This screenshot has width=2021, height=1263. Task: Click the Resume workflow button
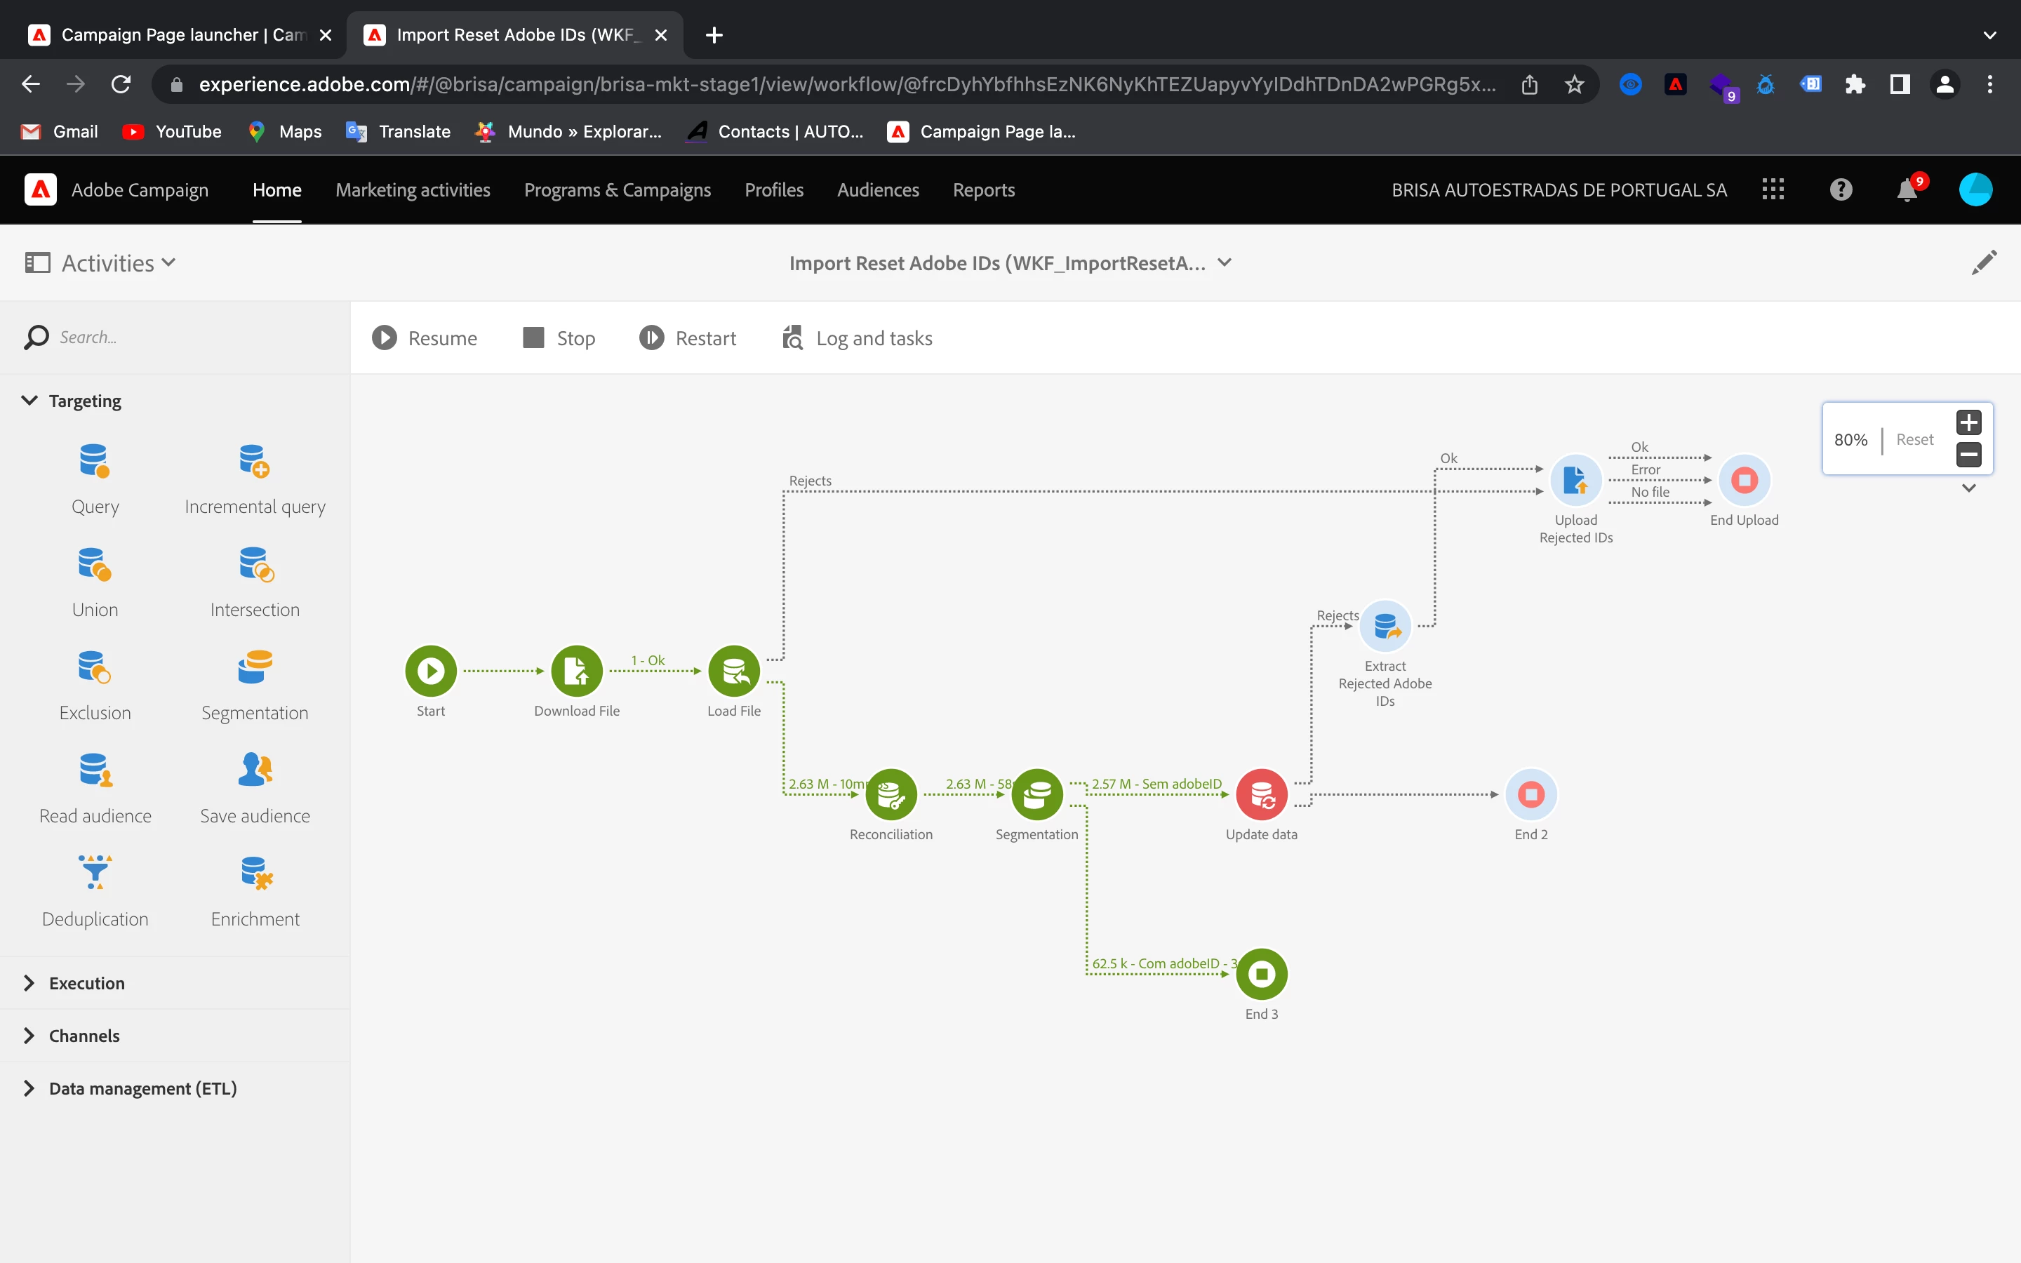click(425, 338)
